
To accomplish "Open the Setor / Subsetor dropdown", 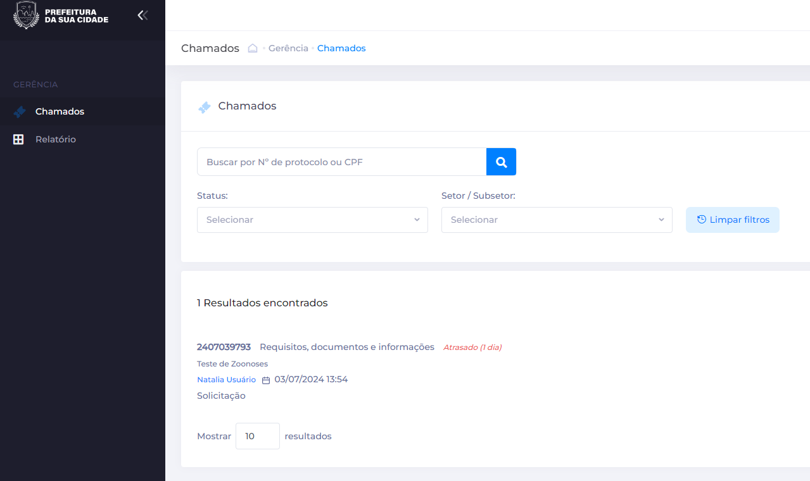I will 557,220.
